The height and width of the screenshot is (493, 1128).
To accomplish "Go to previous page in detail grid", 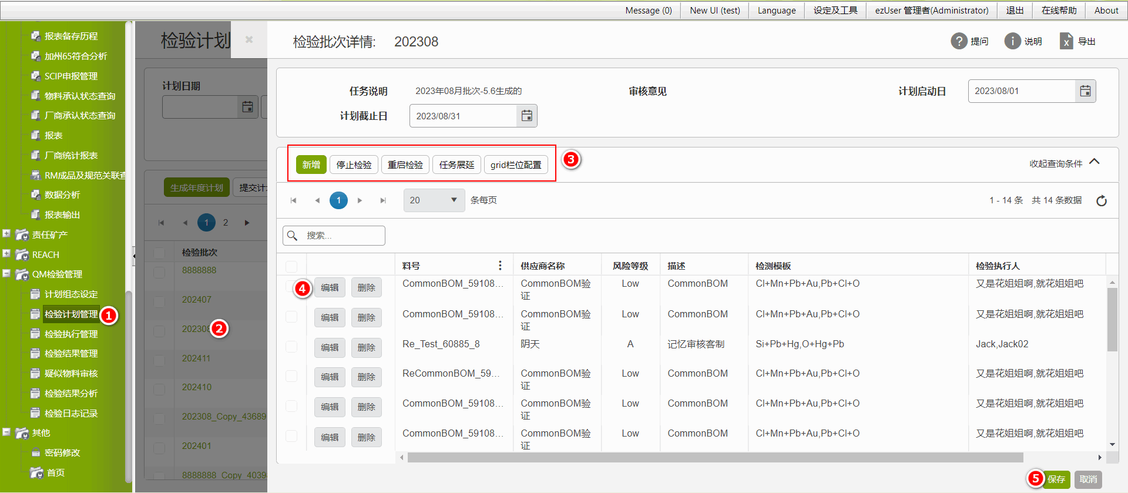I will tap(317, 200).
